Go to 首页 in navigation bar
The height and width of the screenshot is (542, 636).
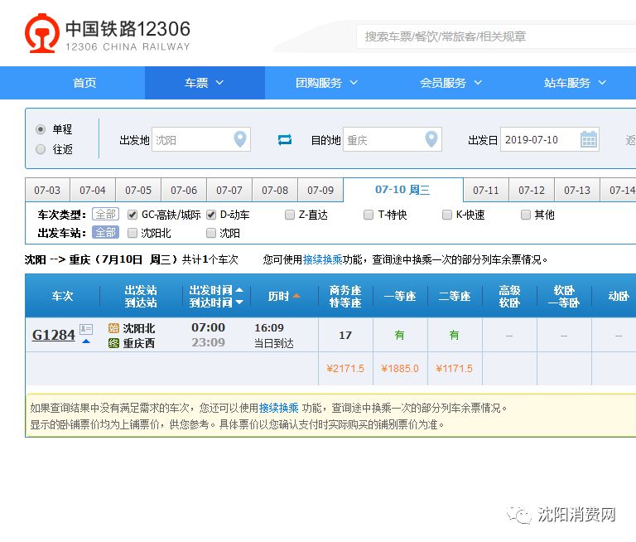click(x=84, y=83)
